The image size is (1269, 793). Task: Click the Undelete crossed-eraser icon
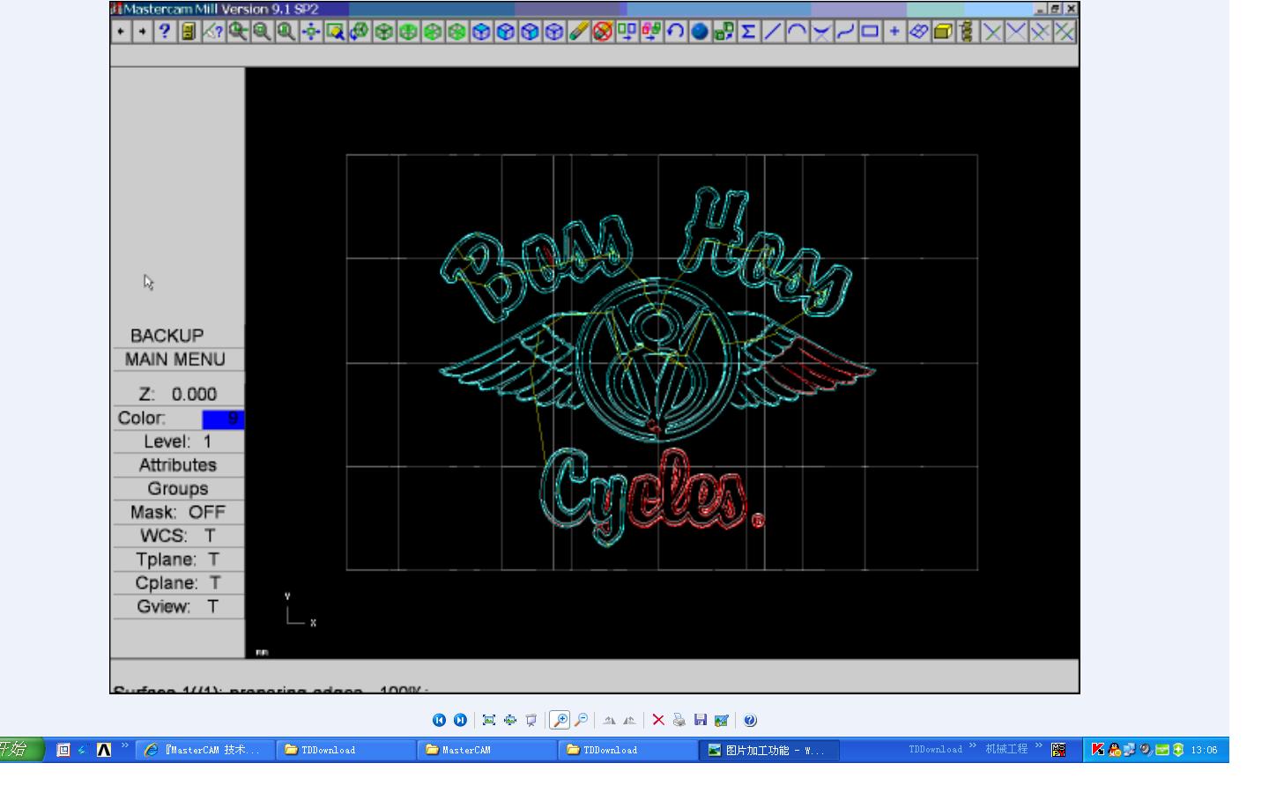tap(602, 32)
